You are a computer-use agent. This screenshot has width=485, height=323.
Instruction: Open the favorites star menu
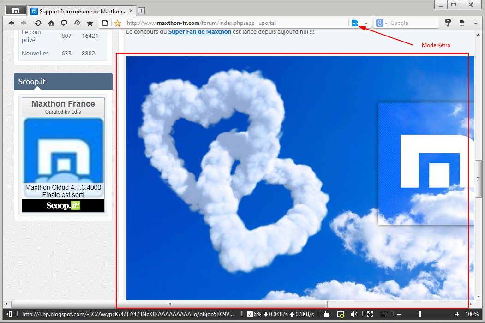coord(90,23)
